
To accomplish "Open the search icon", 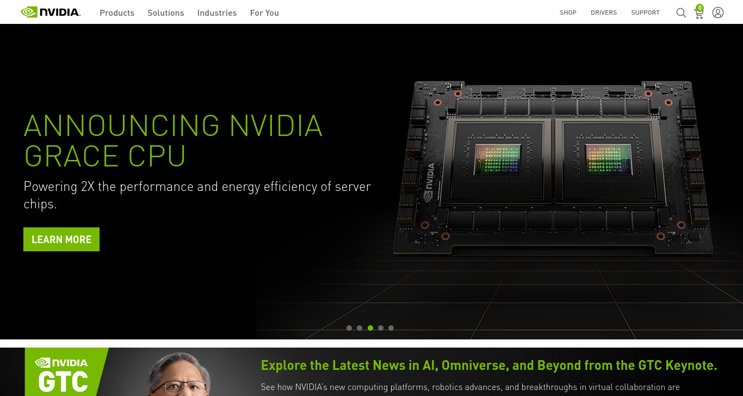I will pos(681,13).
